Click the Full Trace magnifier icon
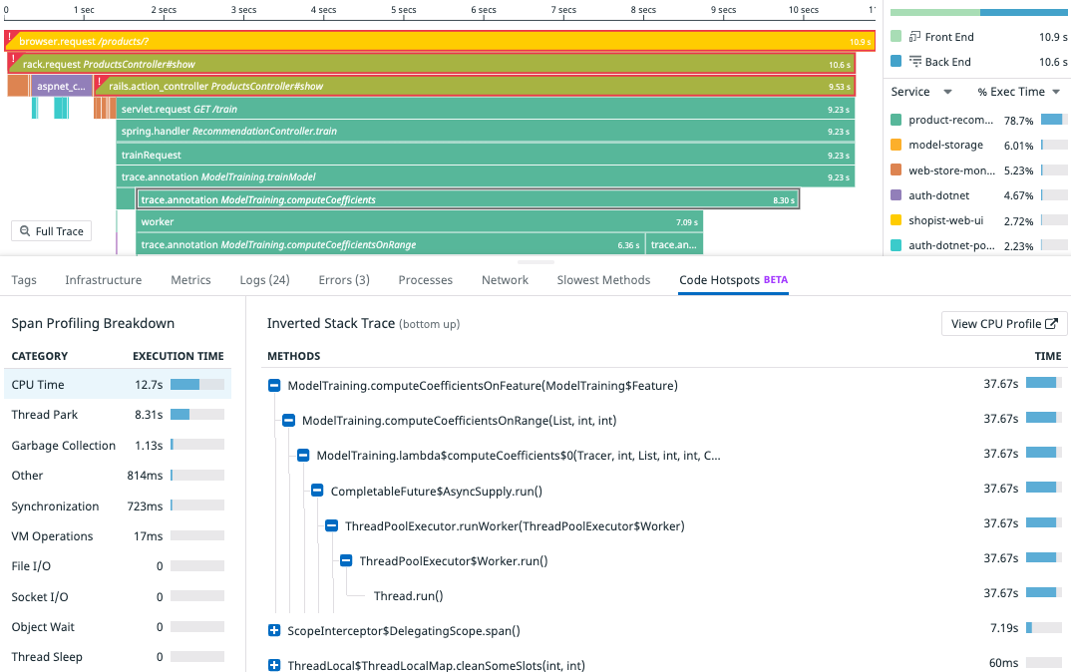1071x672 pixels. coord(25,231)
